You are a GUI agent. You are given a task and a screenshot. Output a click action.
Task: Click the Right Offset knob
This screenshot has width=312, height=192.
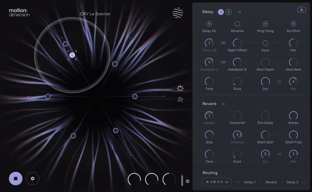[x=237, y=43]
